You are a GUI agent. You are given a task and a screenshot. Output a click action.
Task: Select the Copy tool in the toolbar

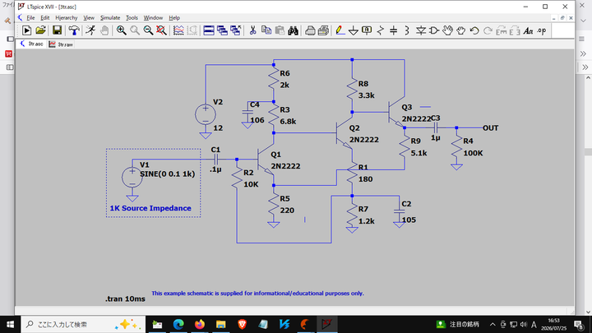click(x=266, y=30)
